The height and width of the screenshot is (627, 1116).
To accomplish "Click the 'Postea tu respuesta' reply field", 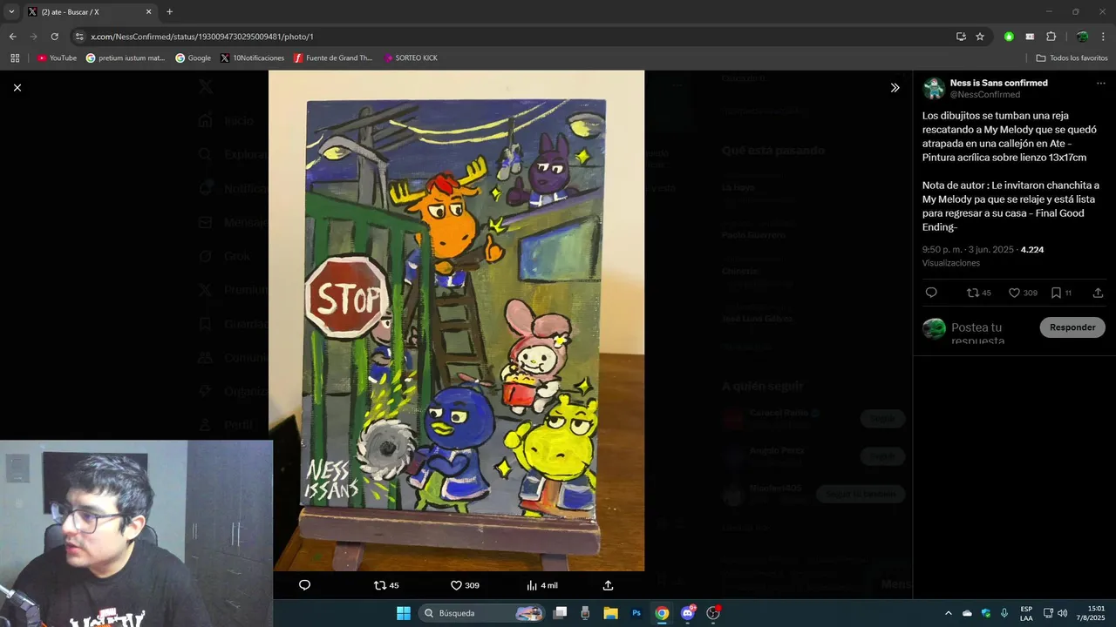I will (x=976, y=334).
